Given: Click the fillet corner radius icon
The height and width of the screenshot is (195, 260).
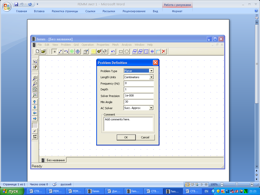Looking at the screenshot, I should 158,52.
